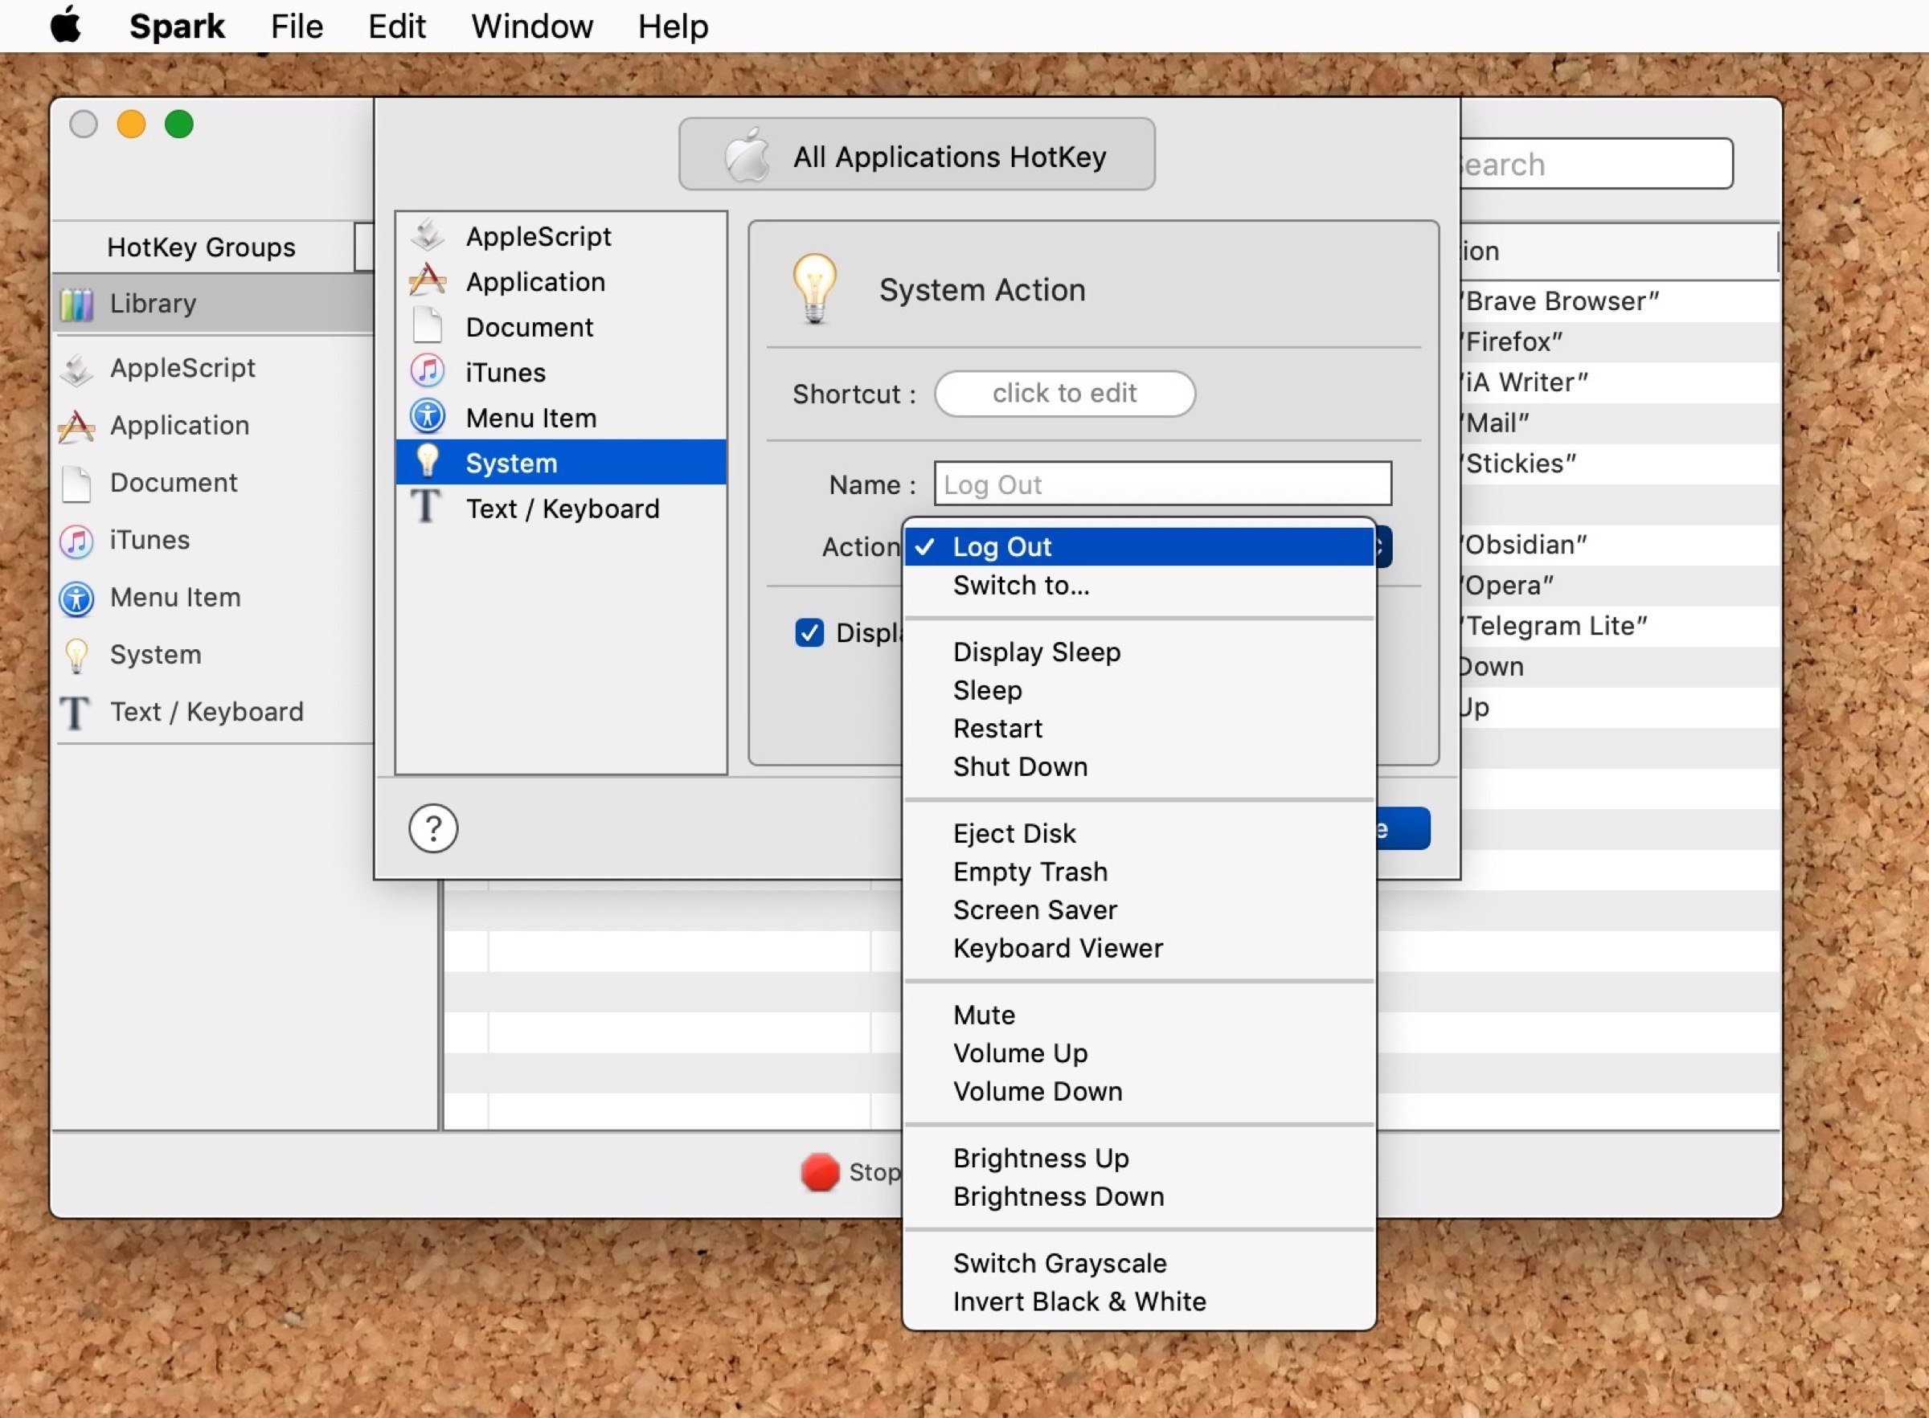This screenshot has height=1418, width=1929.
Task: Click the Name text field
Action: [1161, 484]
